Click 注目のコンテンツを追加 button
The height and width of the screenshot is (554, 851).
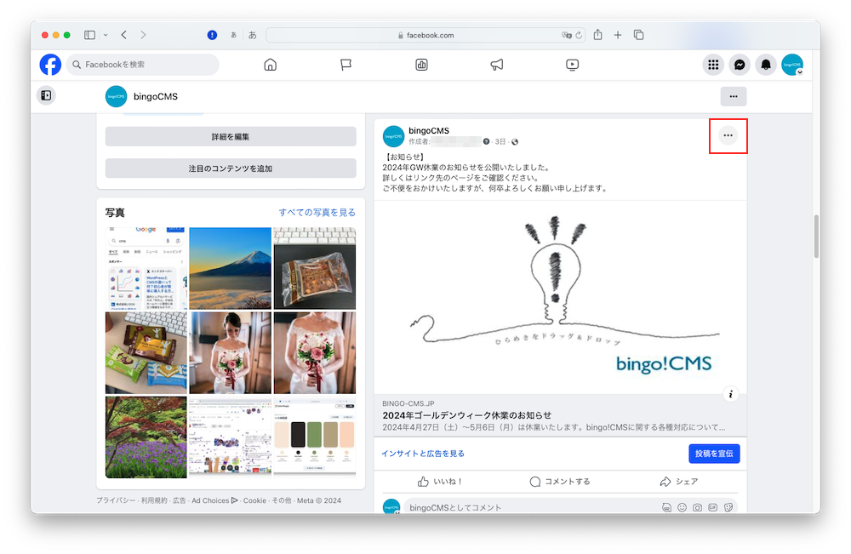(x=231, y=168)
